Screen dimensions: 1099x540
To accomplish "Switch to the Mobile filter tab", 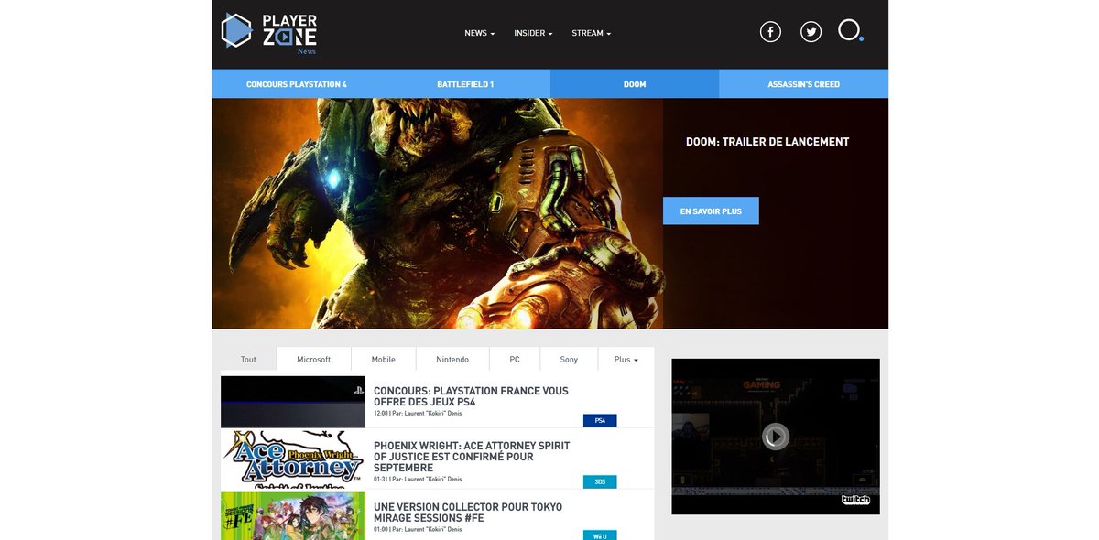I will [x=383, y=360].
